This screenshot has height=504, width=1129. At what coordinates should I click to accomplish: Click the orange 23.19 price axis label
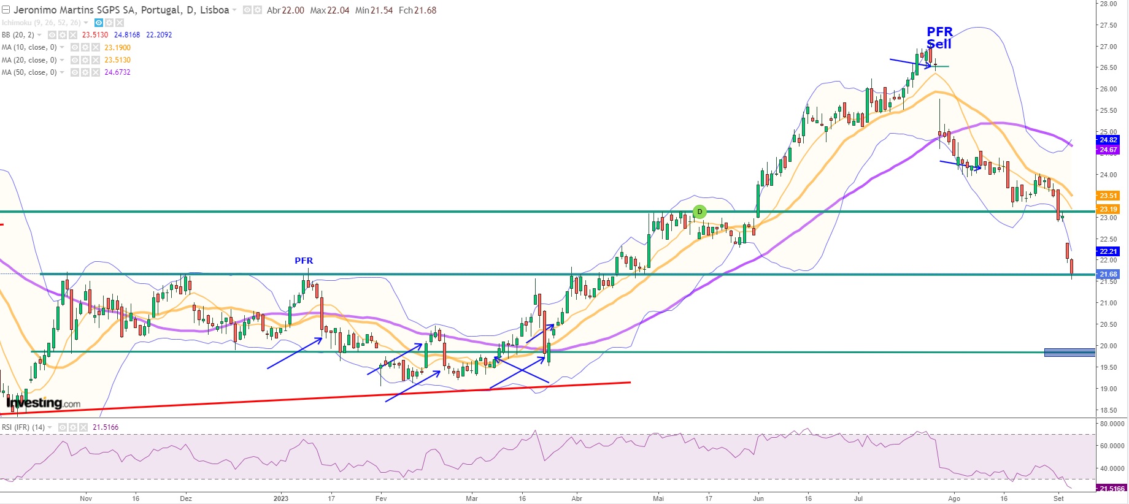coord(1108,209)
